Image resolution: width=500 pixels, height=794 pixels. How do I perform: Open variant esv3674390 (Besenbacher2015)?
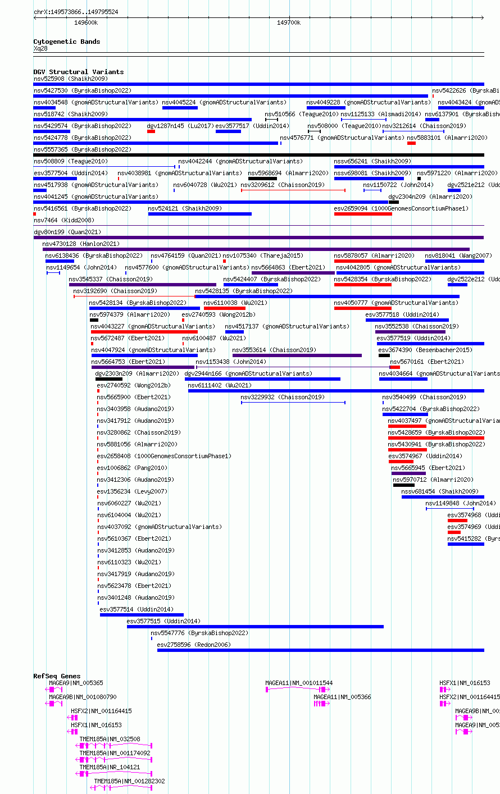coord(425,350)
